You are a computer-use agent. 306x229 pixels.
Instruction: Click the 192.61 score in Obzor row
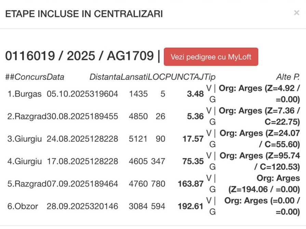[191, 206]
